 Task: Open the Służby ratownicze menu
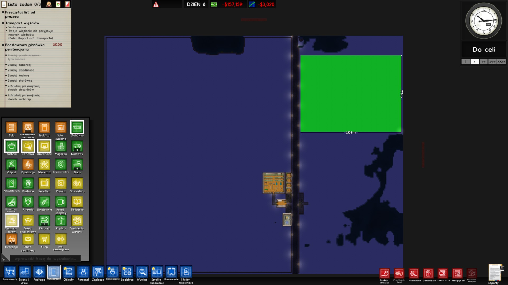pos(186,272)
